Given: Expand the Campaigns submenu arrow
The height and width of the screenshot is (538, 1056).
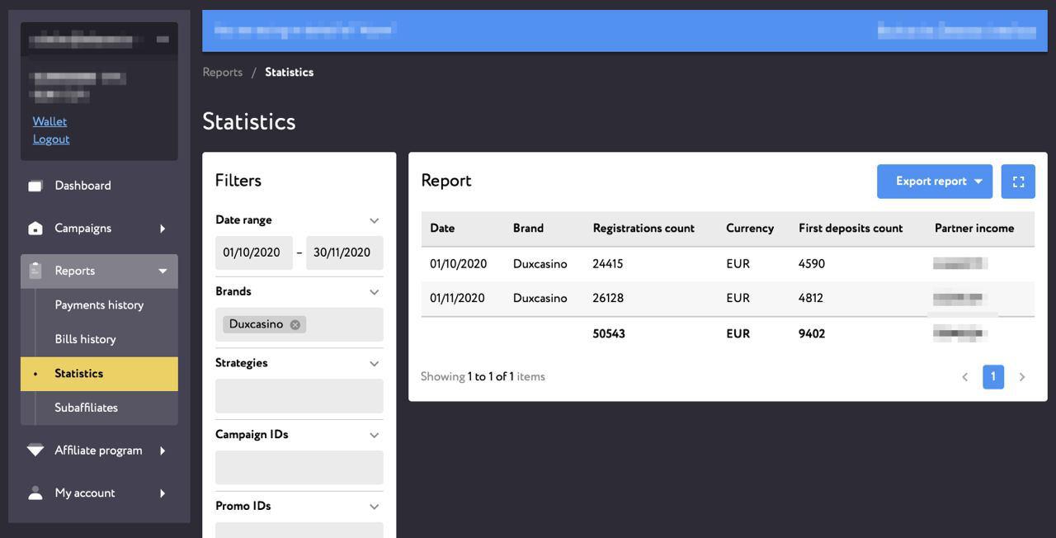Looking at the screenshot, I should (x=163, y=229).
